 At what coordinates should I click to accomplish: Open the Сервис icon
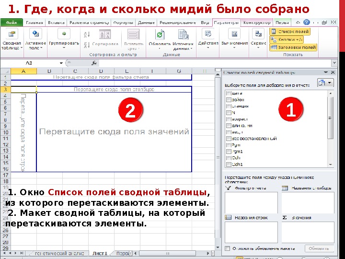(x=258, y=34)
